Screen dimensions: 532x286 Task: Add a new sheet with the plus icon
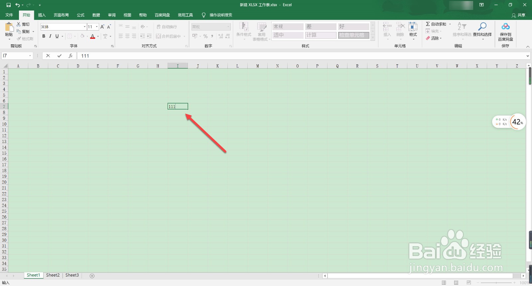92,276
